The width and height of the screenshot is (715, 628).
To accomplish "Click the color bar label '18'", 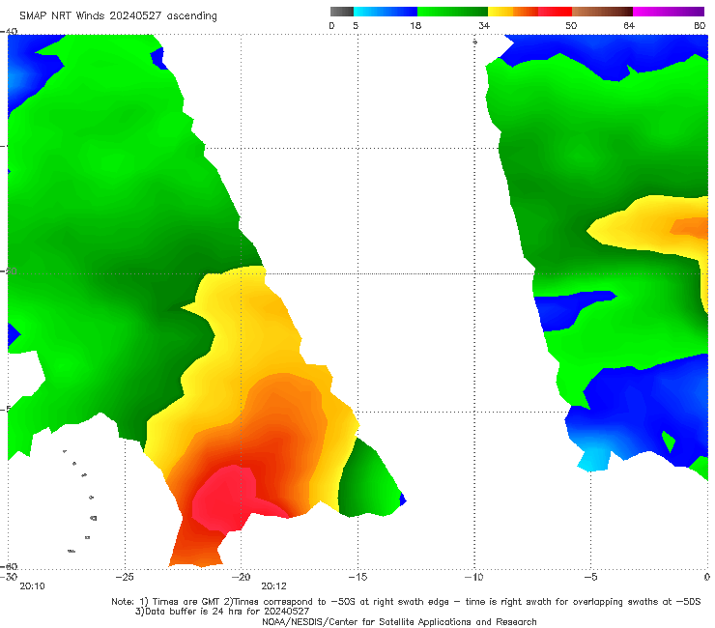I will 415,25.
